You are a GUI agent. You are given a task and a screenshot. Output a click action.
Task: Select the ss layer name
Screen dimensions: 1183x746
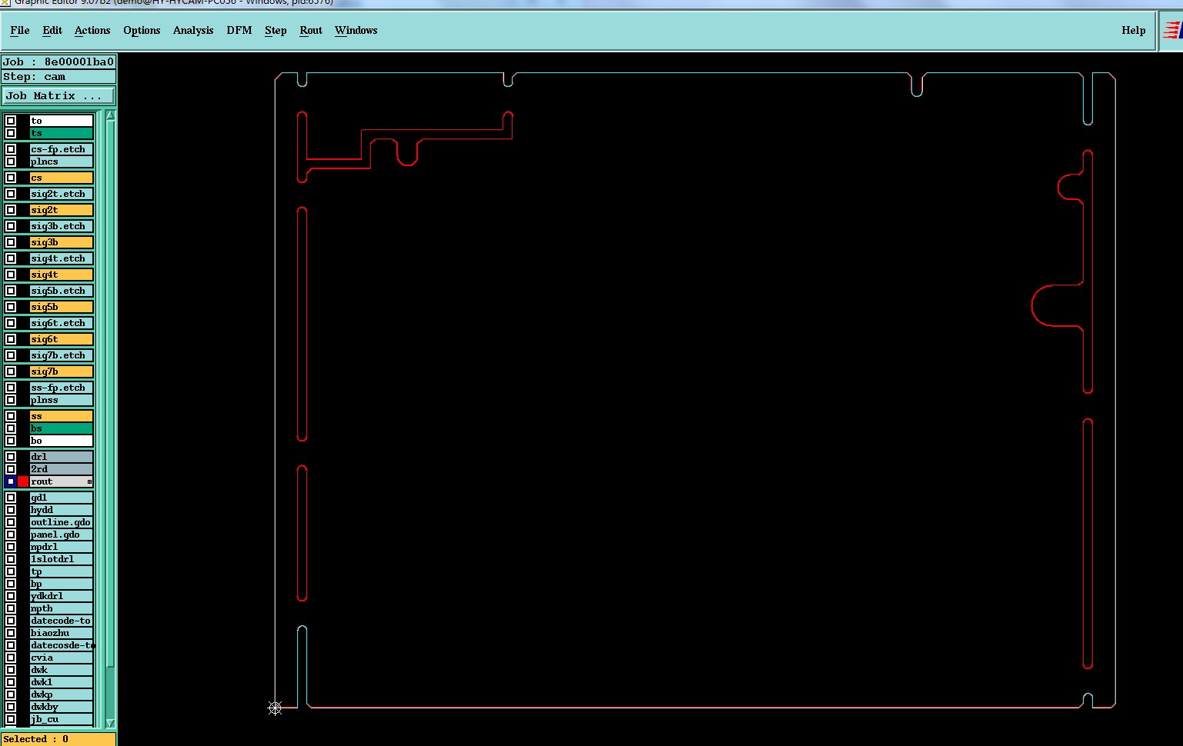pos(62,416)
